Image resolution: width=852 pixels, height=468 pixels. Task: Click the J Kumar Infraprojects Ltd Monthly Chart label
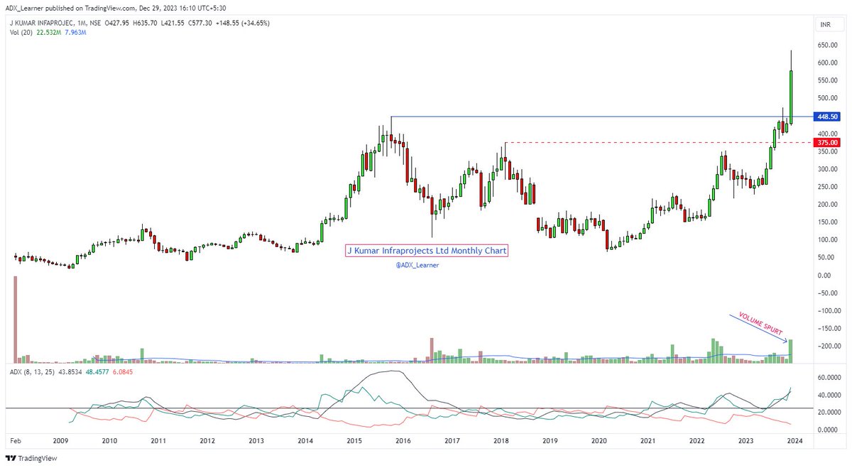(x=427, y=251)
